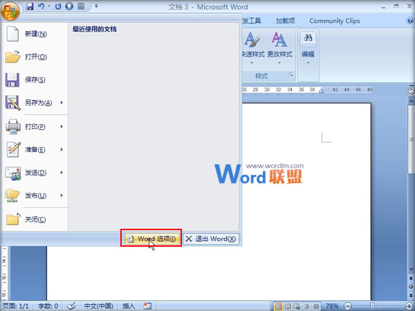Click Save icon in Quick Access Toolbar
415x311 pixels.
click(x=30, y=6)
